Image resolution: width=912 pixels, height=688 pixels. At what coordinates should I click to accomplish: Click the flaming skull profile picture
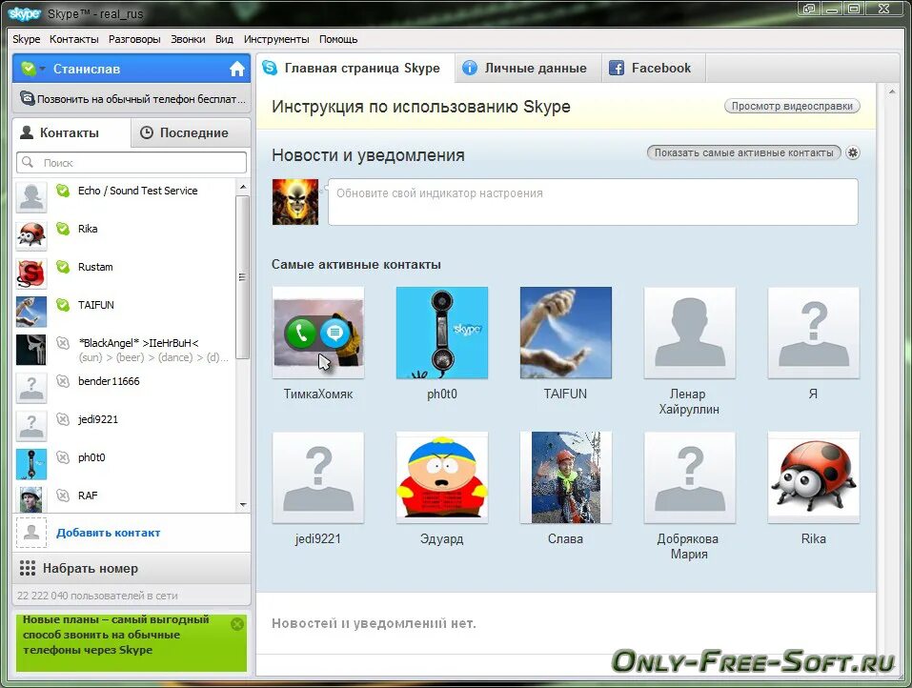295,202
